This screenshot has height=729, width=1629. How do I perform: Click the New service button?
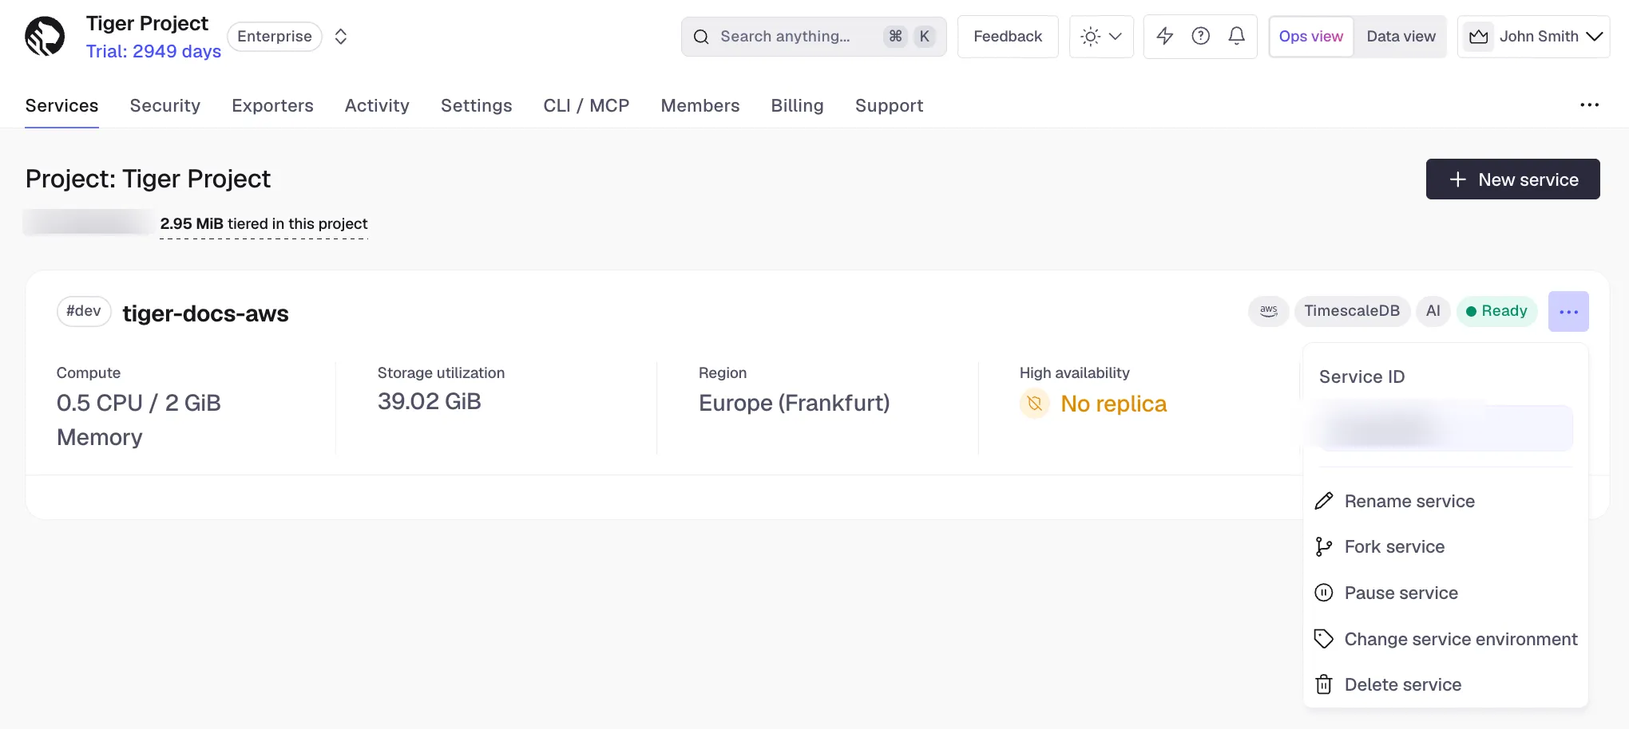1512,179
